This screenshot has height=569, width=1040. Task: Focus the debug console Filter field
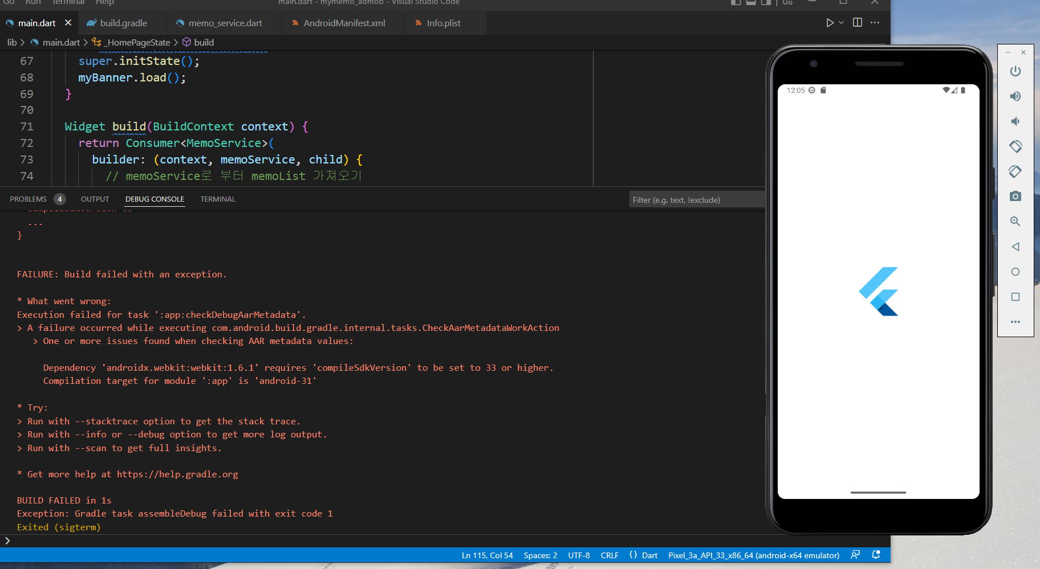tap(697, 199)
